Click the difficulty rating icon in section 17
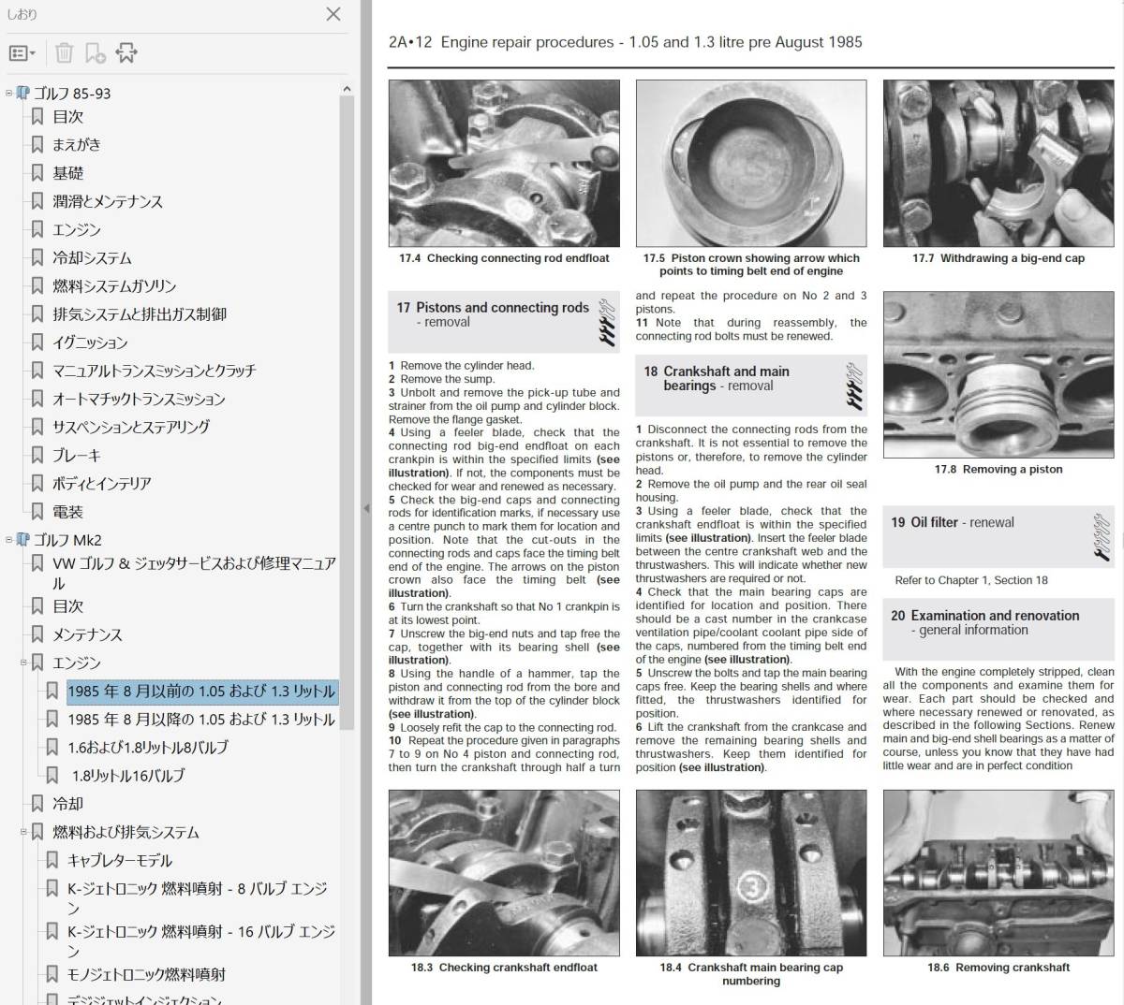The width and height of the screenshot is (1124, 1005). pos(607,323)
